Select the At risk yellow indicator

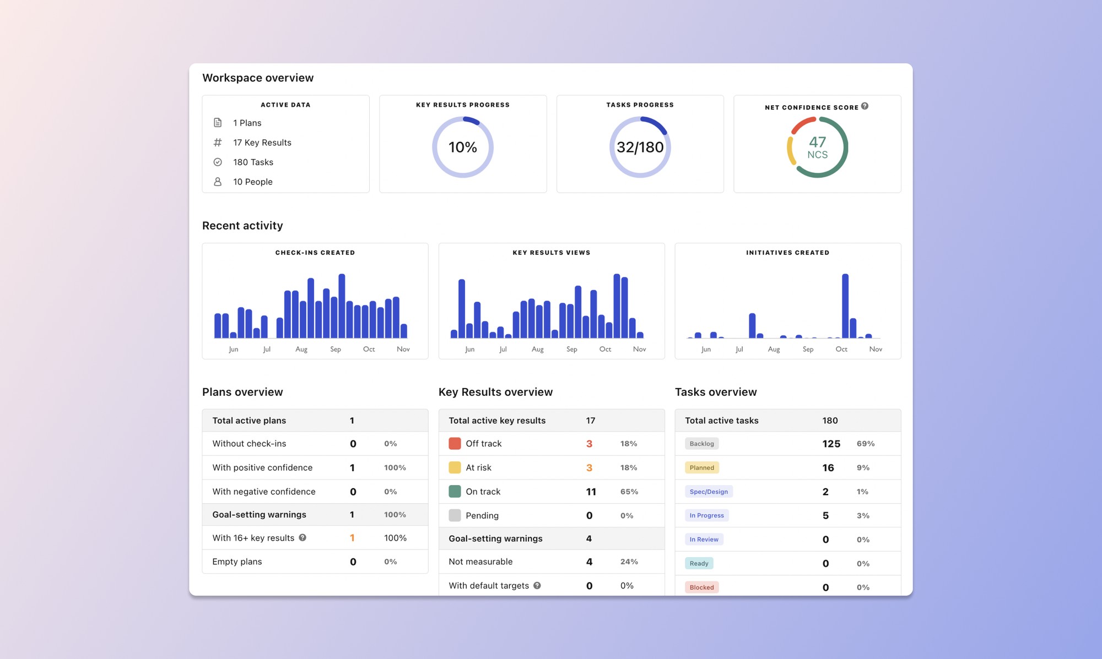pos(454,467)
